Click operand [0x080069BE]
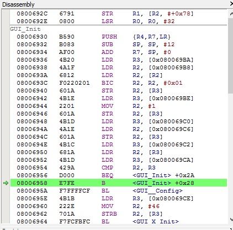 tap(171, 98)
